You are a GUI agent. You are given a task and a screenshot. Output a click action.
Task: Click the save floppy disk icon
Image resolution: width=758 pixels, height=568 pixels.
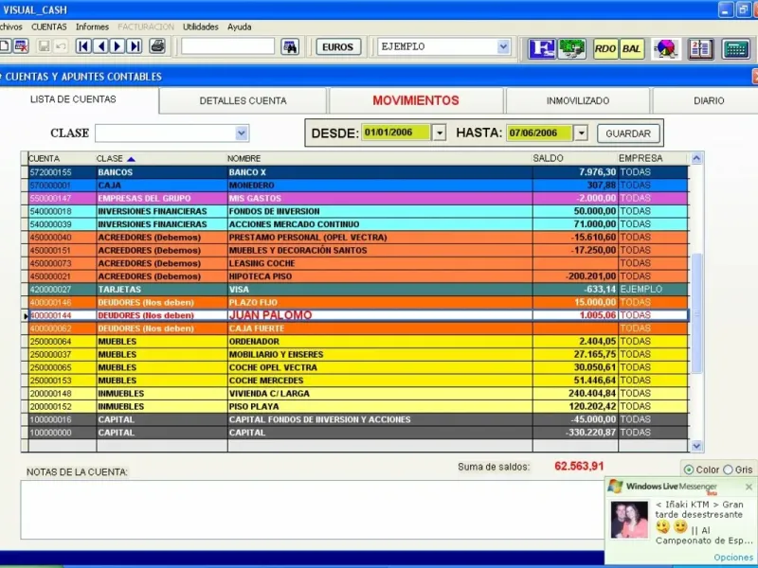(x=44, y=46)
